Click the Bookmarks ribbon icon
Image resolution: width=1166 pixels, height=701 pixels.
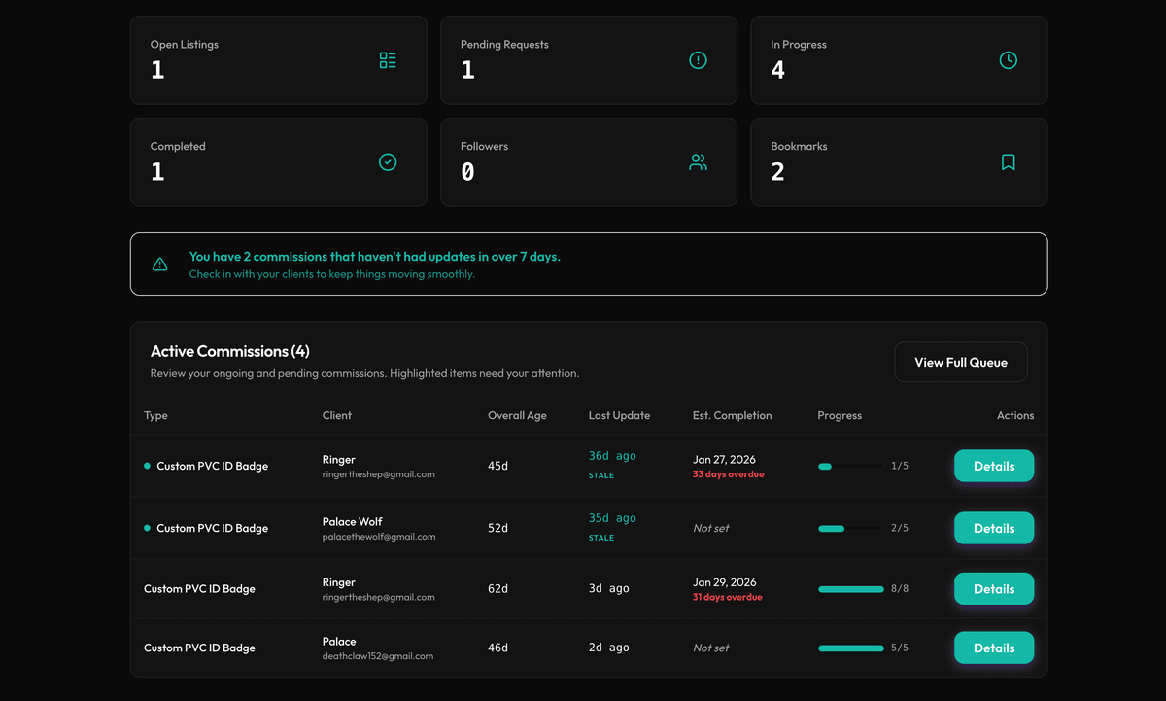tap(1008, 161)
